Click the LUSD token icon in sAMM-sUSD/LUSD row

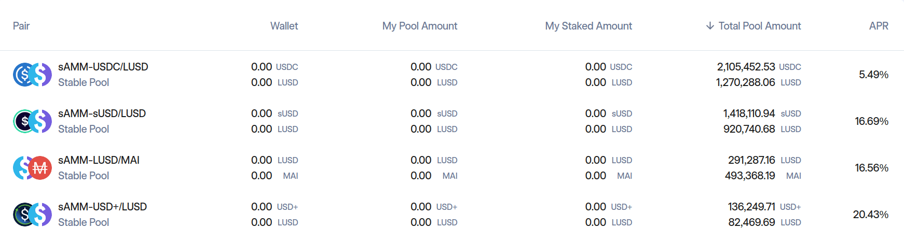point(41,121)
